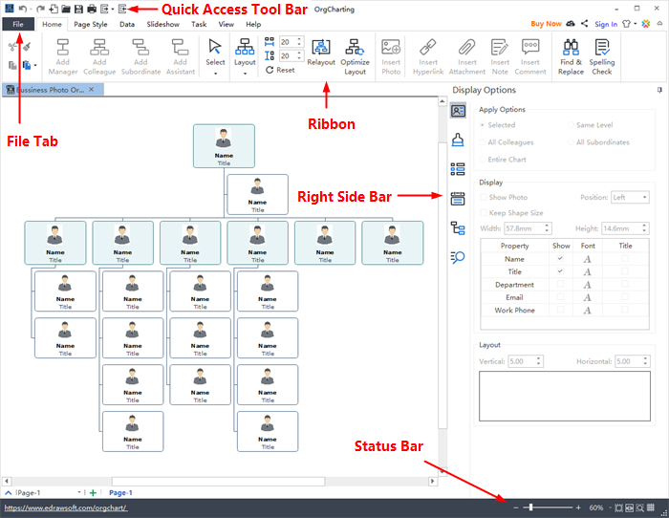
Task: Collapse the ribbon with the top-right arrow
Action: click(x=659, y=24)
